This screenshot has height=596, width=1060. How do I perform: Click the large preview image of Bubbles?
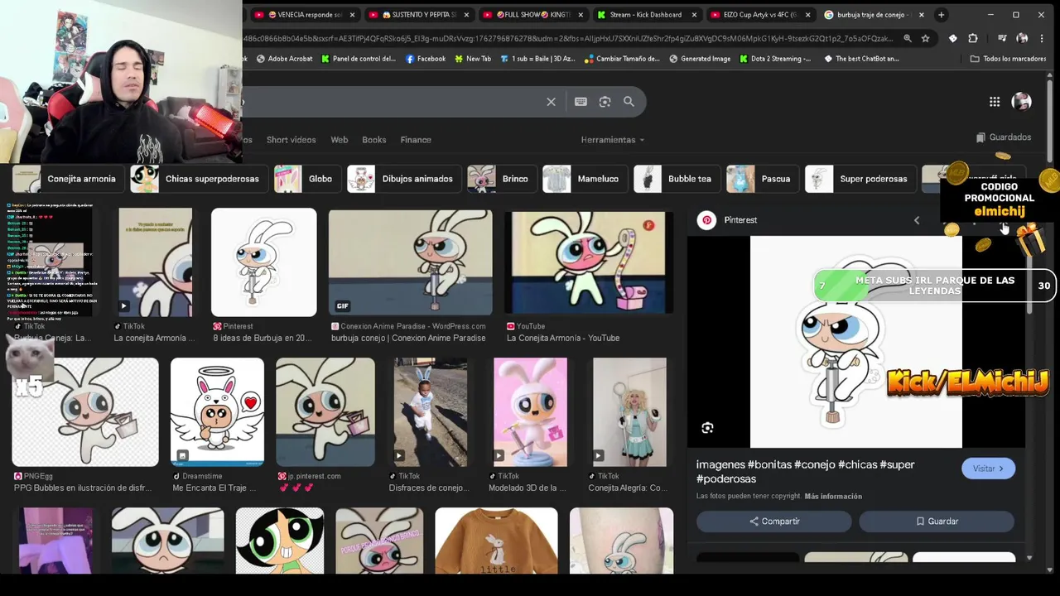click(855, 342)
